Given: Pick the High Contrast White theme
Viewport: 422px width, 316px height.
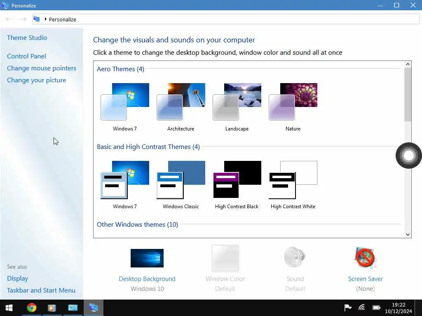Looking at the screenshot, I should pos(293,185).
